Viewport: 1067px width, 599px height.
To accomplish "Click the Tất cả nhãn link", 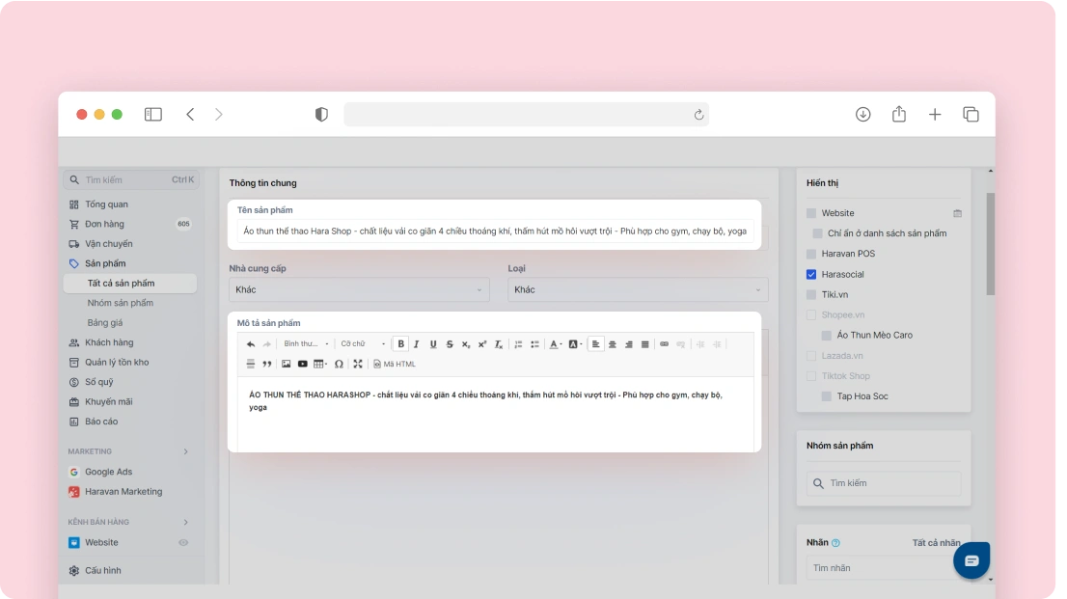I will click(936, 543).
